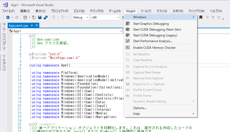This screenshot has height=132, width=230.
Task: Expand the App1 scope dropdown
Action: tap(121, 31)
